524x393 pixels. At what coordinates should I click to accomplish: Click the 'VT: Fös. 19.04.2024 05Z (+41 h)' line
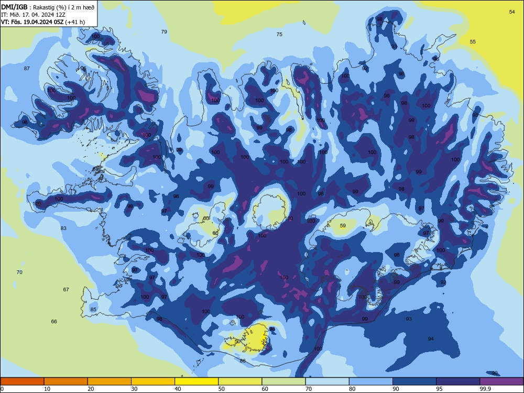point(43,22)
